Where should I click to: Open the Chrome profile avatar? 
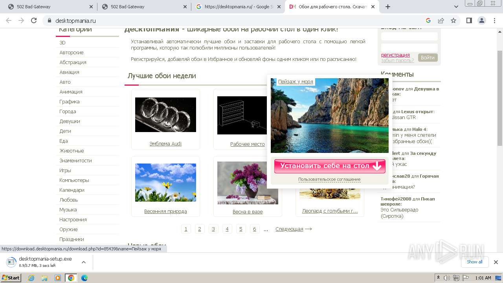point(481,20)
